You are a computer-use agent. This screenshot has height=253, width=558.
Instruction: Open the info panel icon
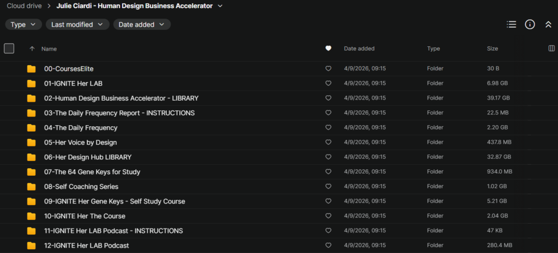[x=530, y=24]
